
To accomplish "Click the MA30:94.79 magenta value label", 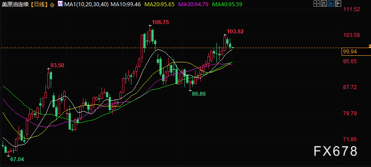I will [x=194, y=4].
